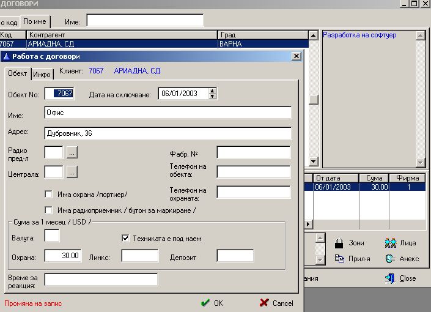This screenshot has width=431, height=312.
Task: Click the contractor list scroll down arrow
Action: pyautogui.click(x=314, y=162)
